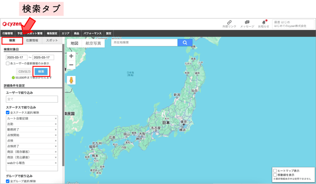Viewport: 316px width, 184px height.
Task: Click the 東京 label on the map
Action: click(x=184, y=122)
